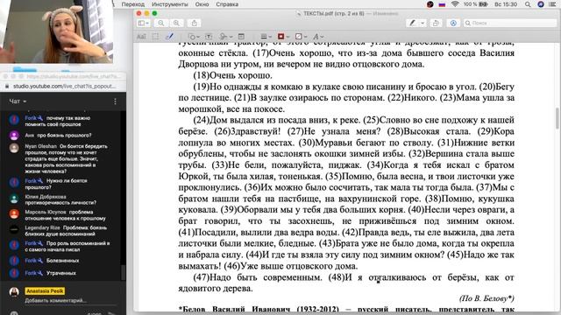Click Legendary Rize's chat username
561x315 pixels.
(x=43, y=227)
